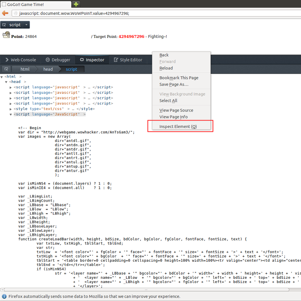Click inspect picker icon beside html breadcrumb
Image resolution: width=301 pixels, height=301 pixels.
(x=6, y=69)
